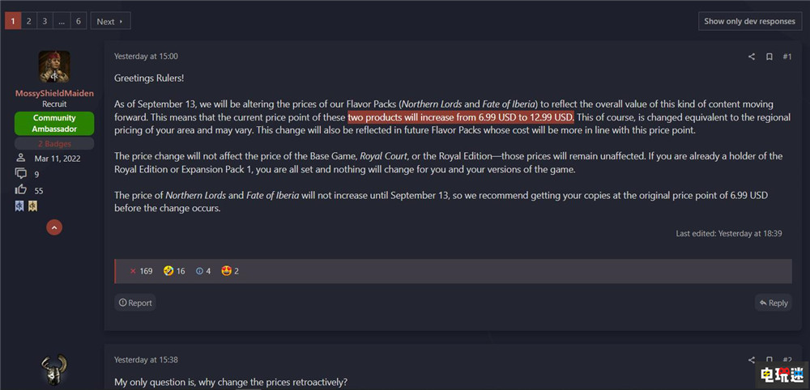
Task: Report the first post
Action: (135, 303)
